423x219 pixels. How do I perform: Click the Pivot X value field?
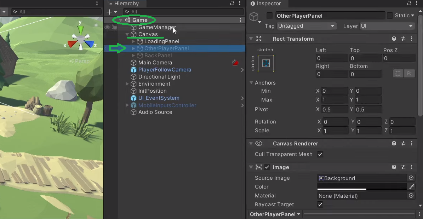[335, 109]
